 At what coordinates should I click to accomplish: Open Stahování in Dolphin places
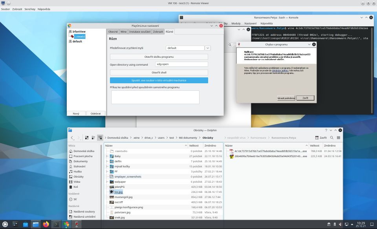pyautogui.click(x=79, y=166)
